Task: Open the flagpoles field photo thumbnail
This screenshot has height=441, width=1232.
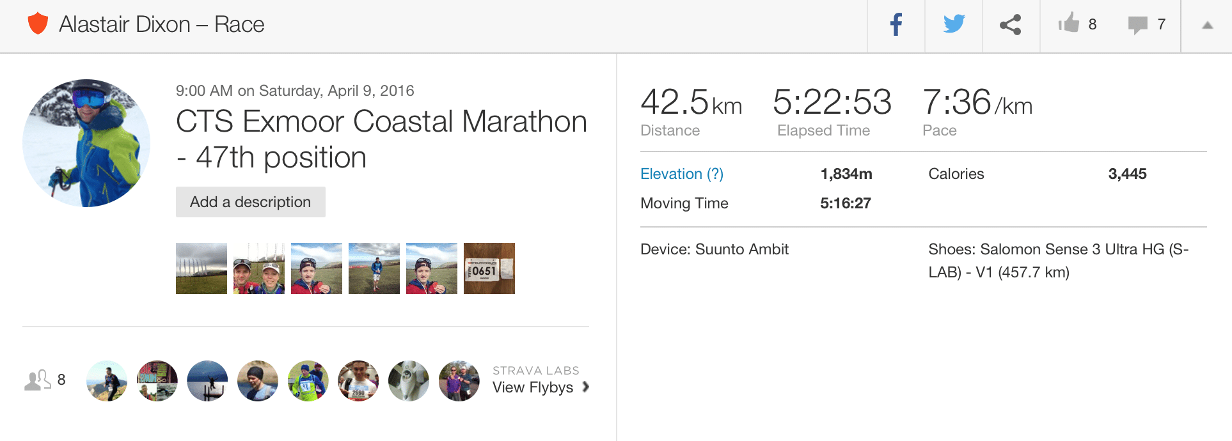Action: (201, 268)
